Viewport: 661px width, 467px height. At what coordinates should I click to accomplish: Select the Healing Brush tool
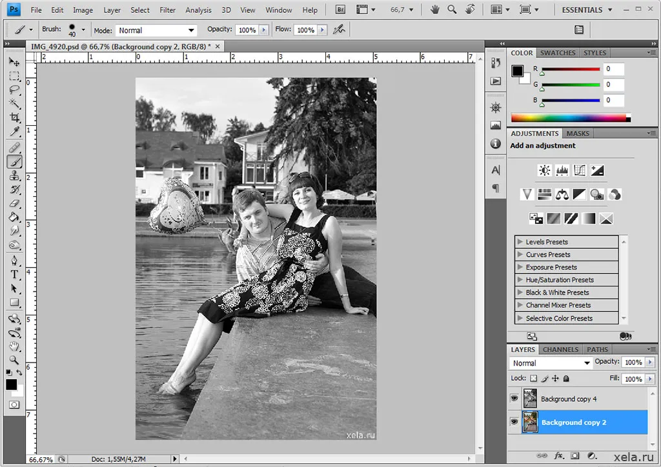coord(14,147)
